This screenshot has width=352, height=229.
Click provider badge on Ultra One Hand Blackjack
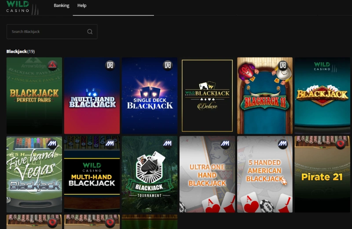click(x=225, y=143)
